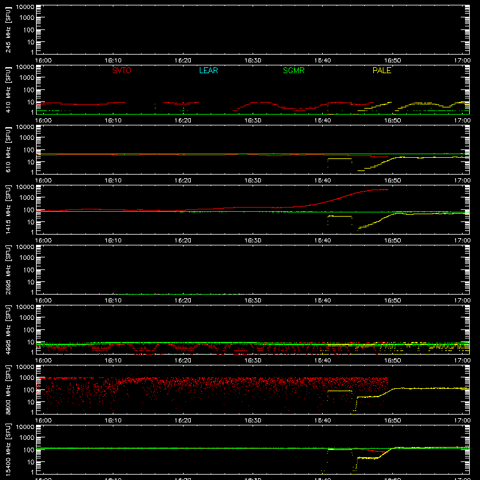Select the 8800 MHz [SFU] axis title
This screenshot has height=480, width=480.
click(8, 389)
